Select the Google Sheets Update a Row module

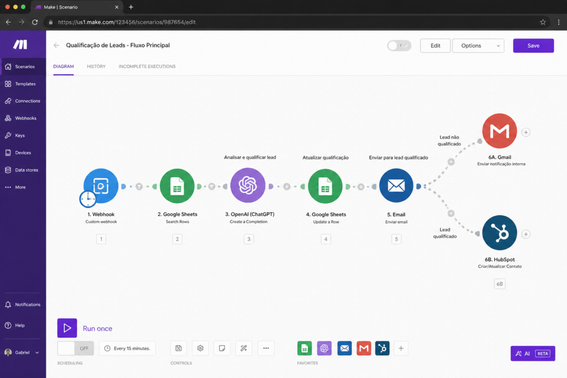tap(325, 186)
